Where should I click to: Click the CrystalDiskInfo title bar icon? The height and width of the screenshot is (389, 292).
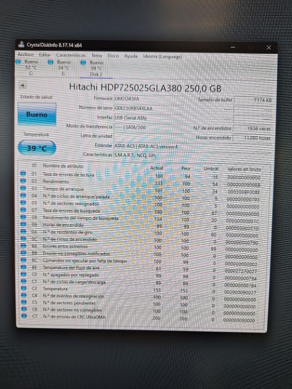click(21, 45)
